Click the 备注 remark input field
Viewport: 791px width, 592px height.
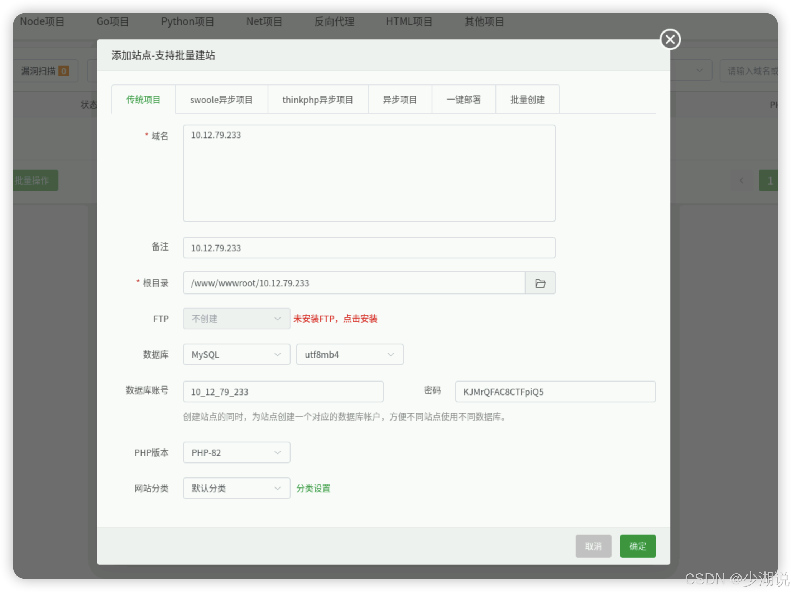(369, 248)
